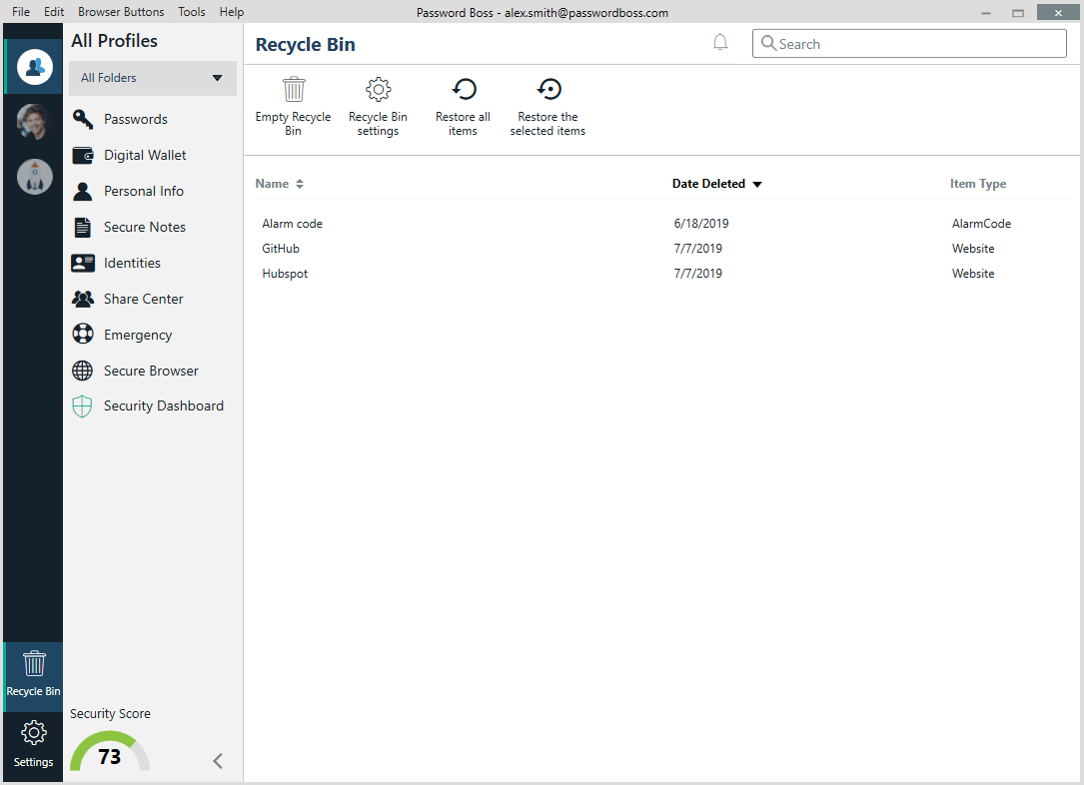Open the Browser Buttons menu
Screen dimensions: 1084x785
(x=121, y=12)
